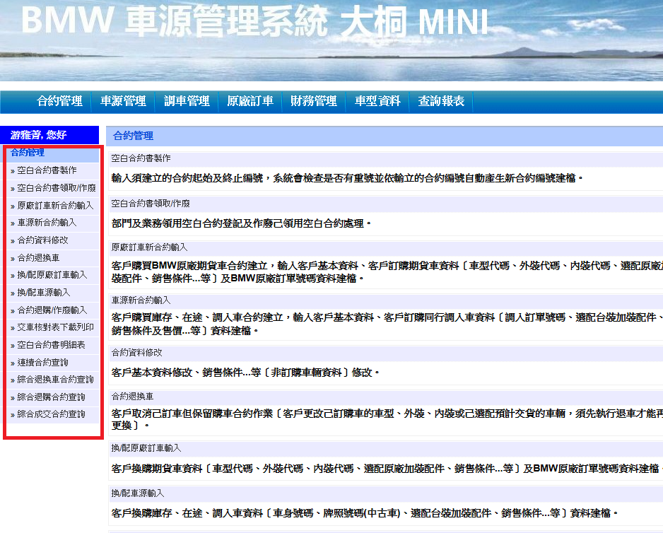Click description starting 部門及業務領用空白合約登記

(x=241, y=223)
